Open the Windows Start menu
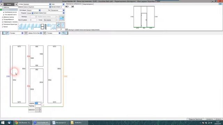 coord(3,123)
